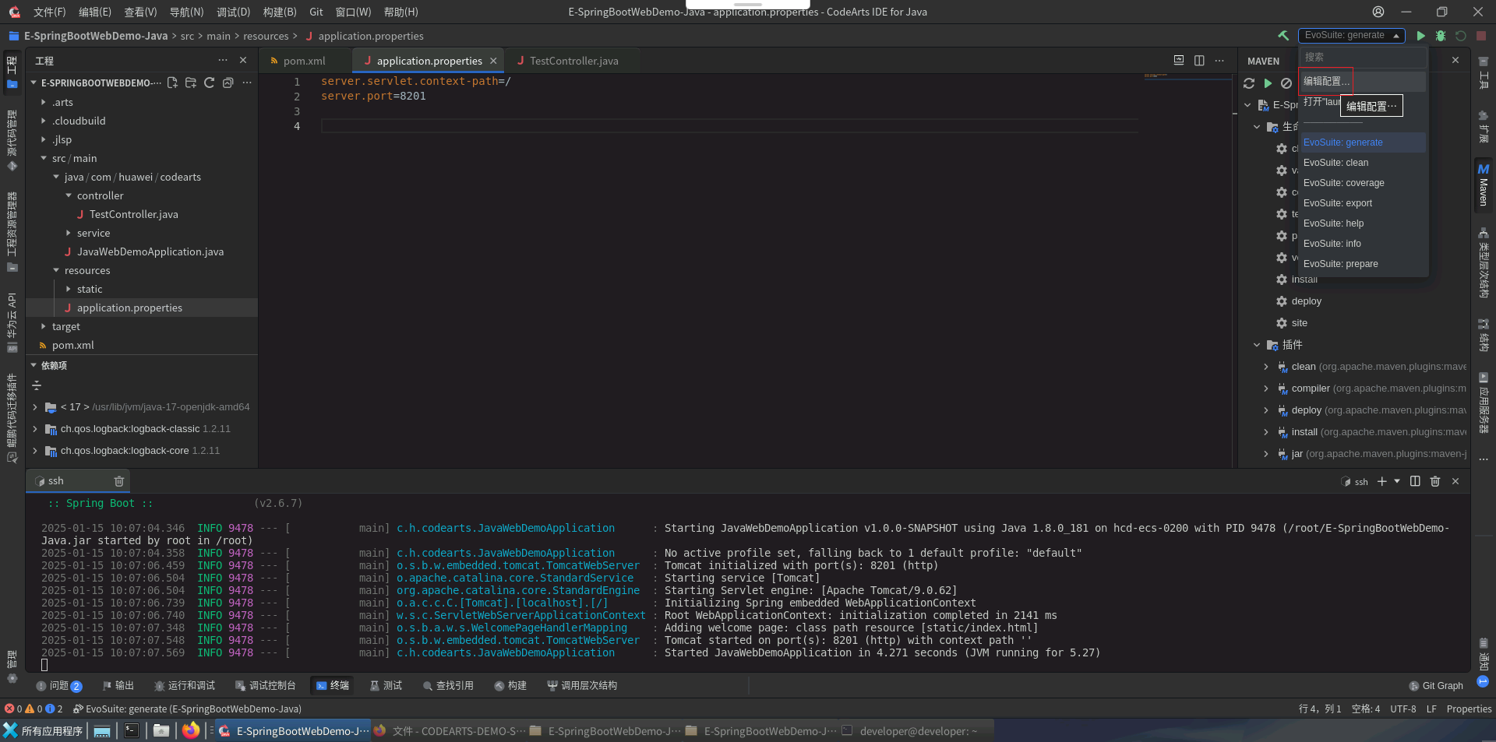Delete the ssh terminal using the trash icon

click(118, 481)
